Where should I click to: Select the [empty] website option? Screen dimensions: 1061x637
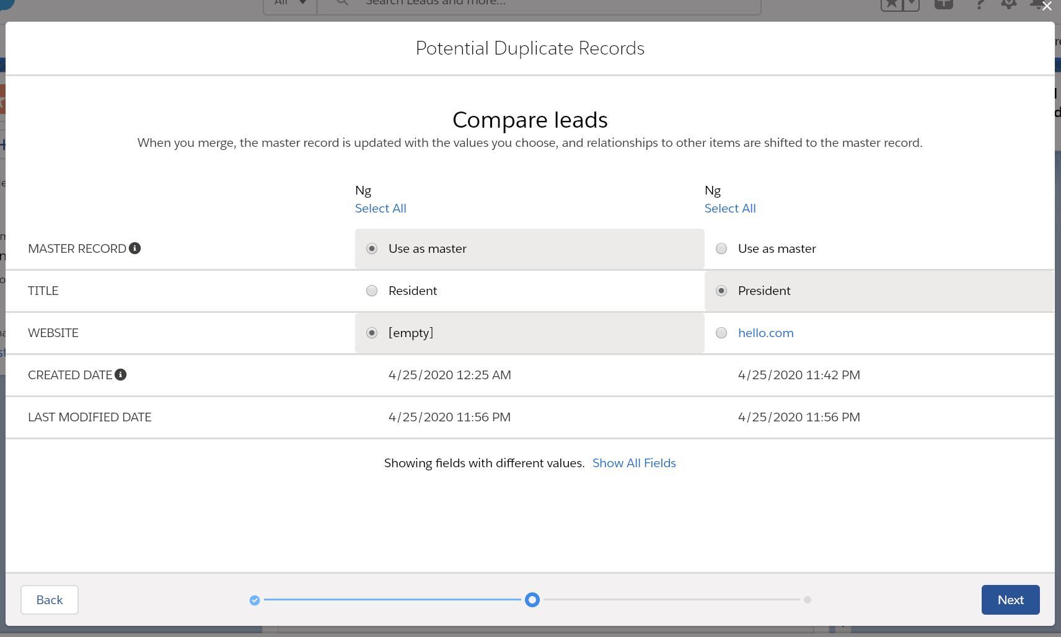(372, 333)
